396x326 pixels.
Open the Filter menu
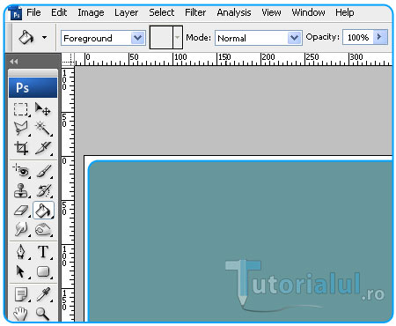[x=195, y=12]
